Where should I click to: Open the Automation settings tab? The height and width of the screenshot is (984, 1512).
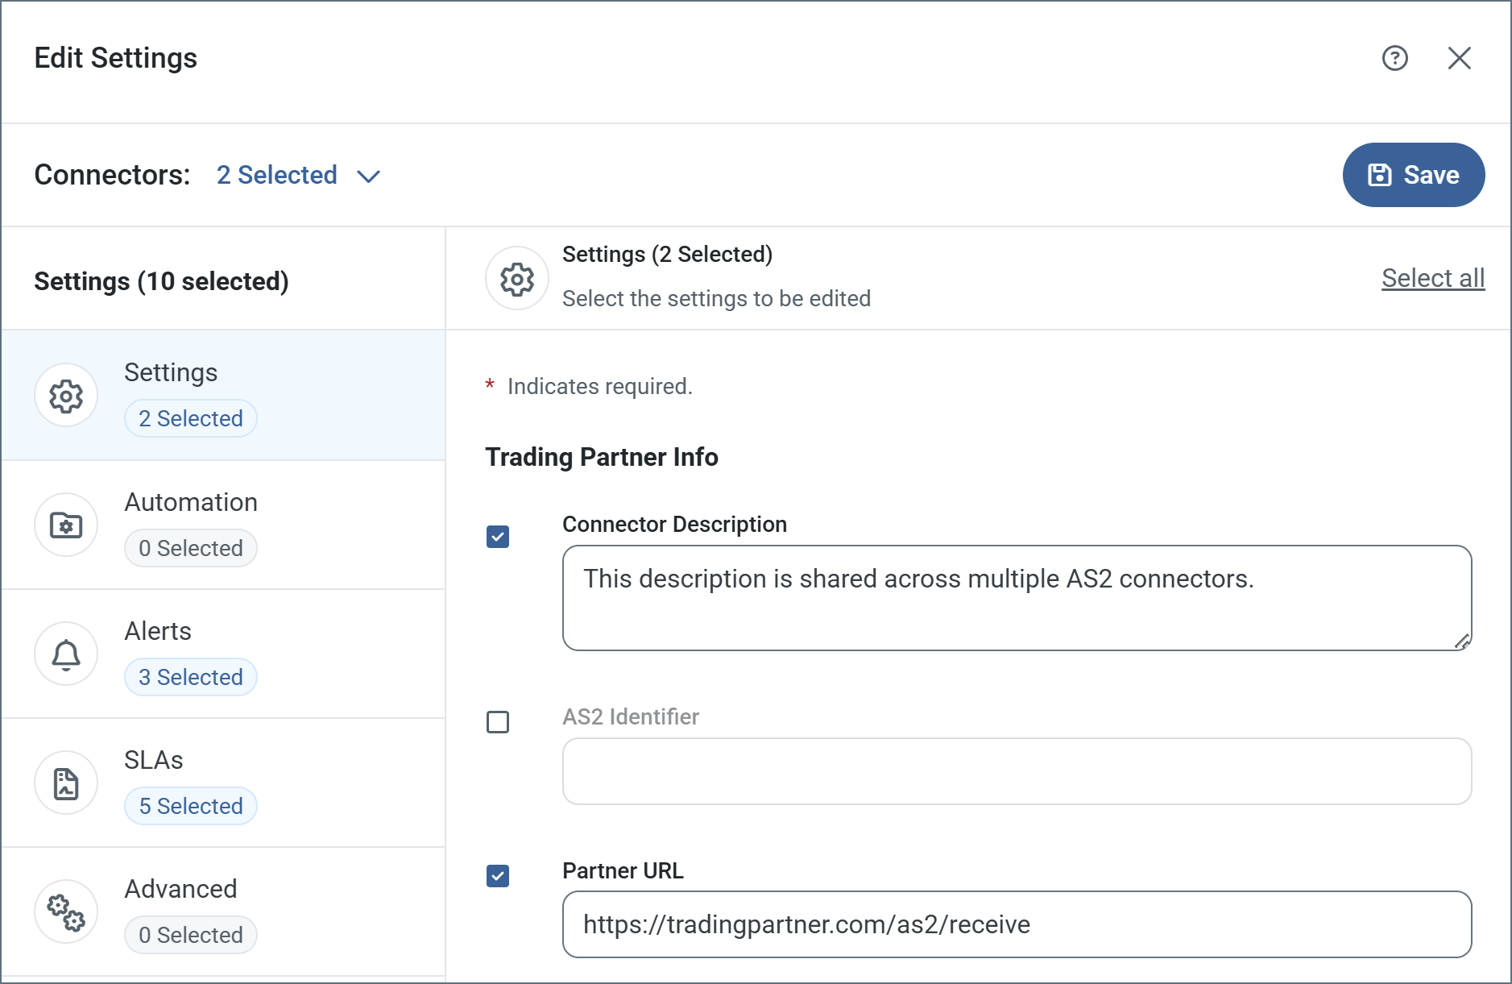[x=191, y=503]
